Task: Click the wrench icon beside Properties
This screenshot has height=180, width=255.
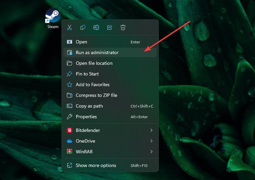Action: click(x=70, y=117)
